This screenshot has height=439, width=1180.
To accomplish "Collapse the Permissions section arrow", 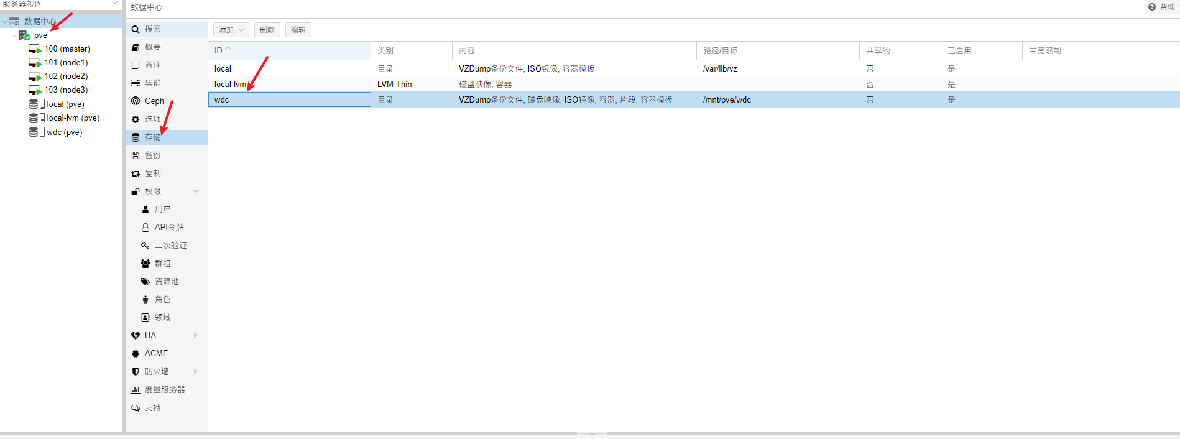I will pos(196,192).
